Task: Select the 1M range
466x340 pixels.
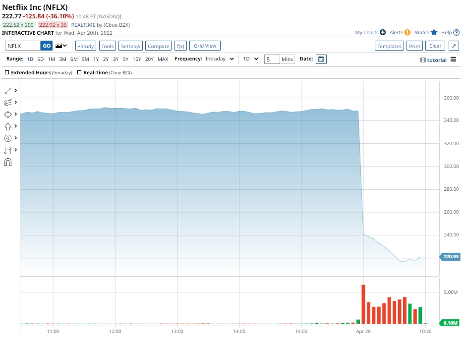Action: pos(52,59)
